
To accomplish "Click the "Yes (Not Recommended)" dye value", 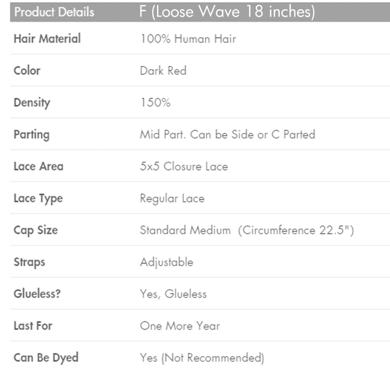I will click(x=202, y=358).
